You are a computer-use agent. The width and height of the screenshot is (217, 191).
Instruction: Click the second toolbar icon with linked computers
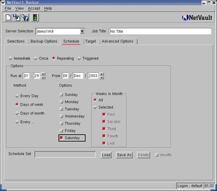tap(16, 17)
